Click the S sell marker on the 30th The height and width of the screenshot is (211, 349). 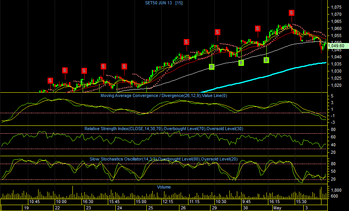click(258, 28)
